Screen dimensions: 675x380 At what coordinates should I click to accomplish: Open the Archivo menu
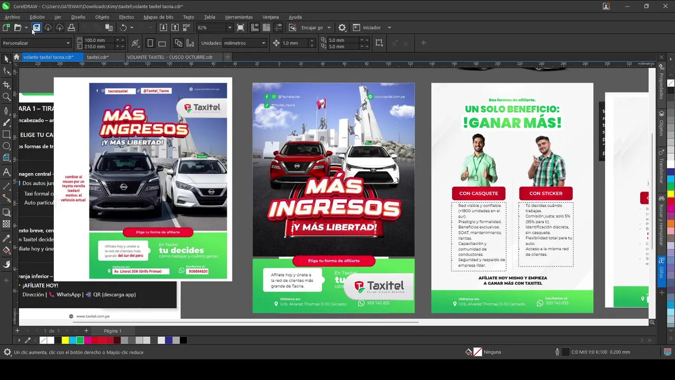12,17
